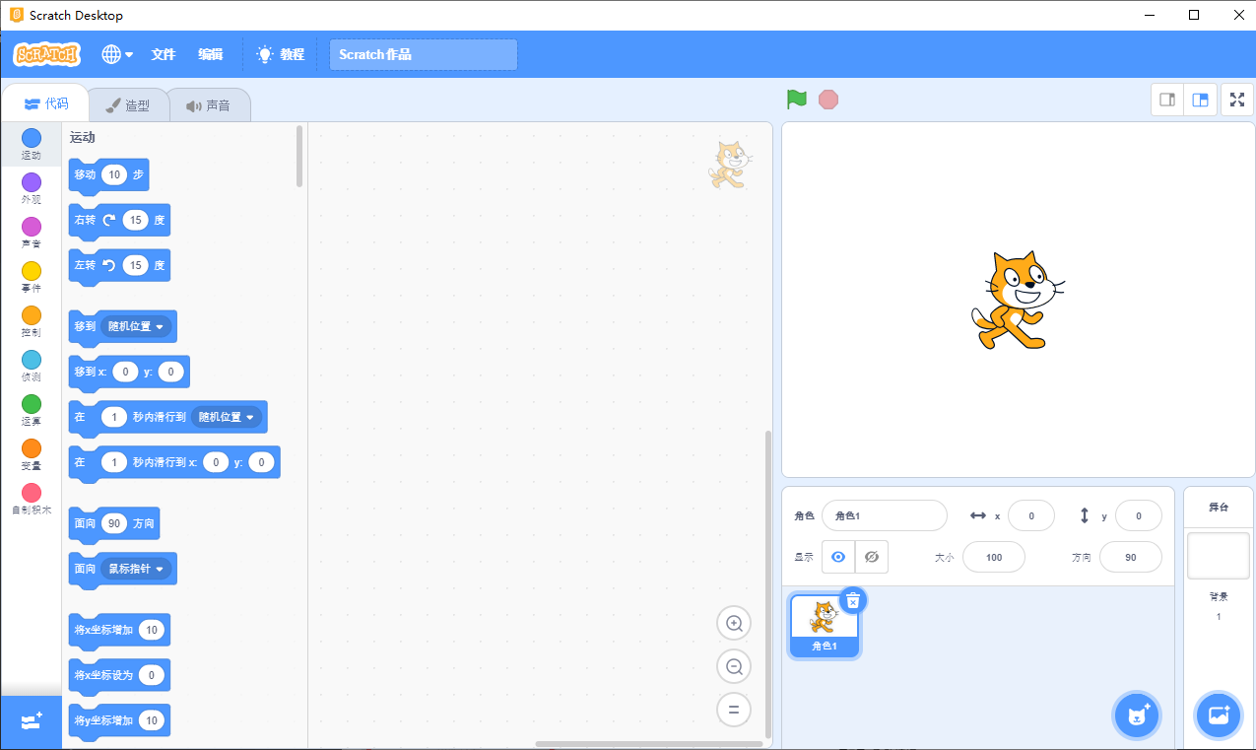The width and height of the screenshot is (1256, 750).
Task: Switch to the 造型 tab
Action: 128,105
